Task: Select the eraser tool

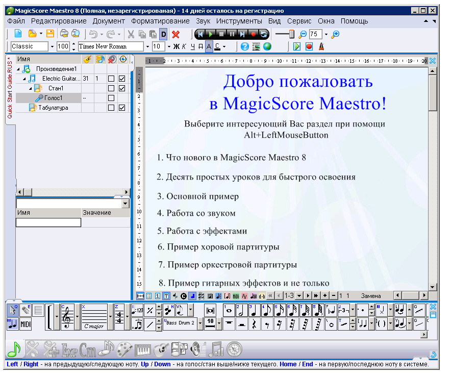Action: 26,310
